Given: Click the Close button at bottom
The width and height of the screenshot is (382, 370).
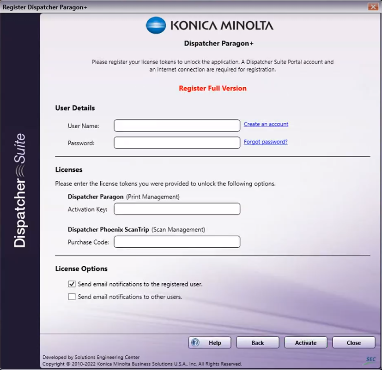Looking at the screenshot, I should tap(354, 342).
